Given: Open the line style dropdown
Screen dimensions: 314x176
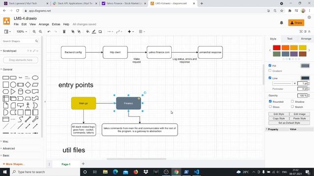Looking at the screenshot, I should click(285, 84).
